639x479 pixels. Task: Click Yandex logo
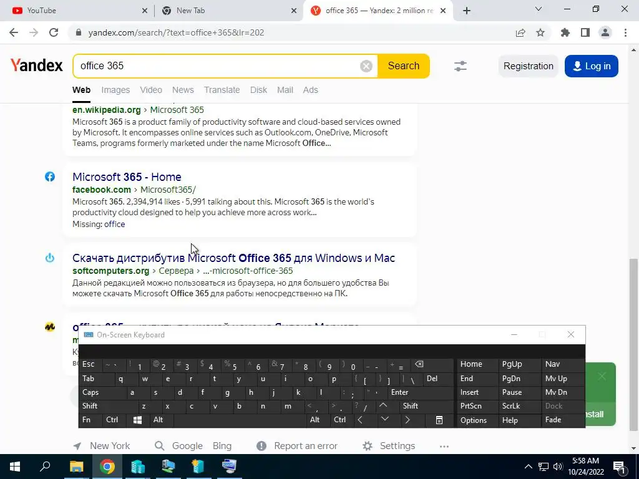(x=37, y=65)
